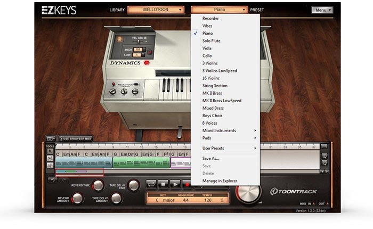Zoom out of the song track
The image size is (373, 229).
tap(325, 163)
